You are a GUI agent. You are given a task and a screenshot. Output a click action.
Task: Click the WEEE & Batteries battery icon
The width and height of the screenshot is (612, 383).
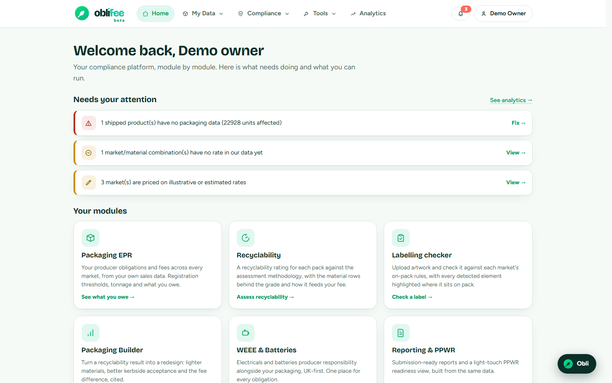246,333
